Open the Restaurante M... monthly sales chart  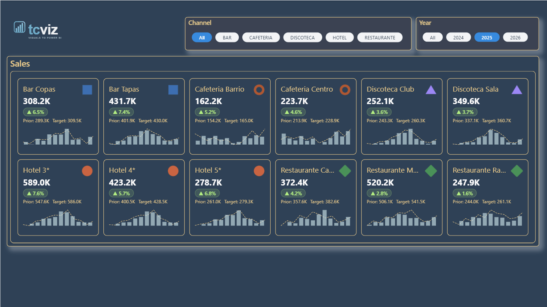pyautogui.click(x=402, y=218)
